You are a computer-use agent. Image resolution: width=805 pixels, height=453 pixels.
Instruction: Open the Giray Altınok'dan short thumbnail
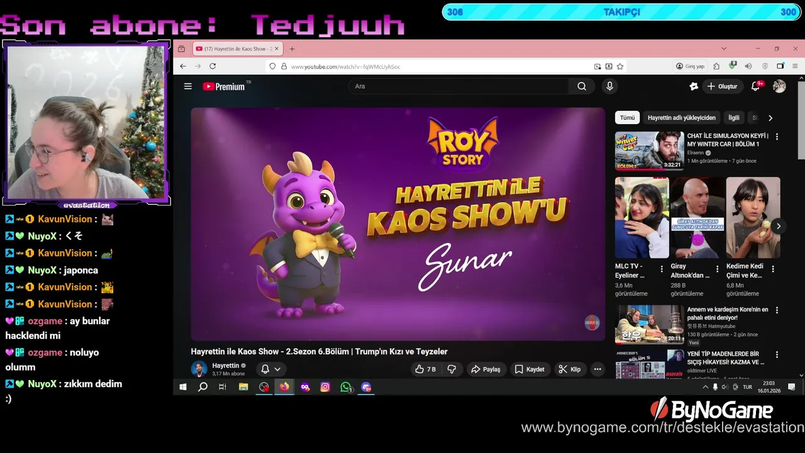click(x=697, y=218)
